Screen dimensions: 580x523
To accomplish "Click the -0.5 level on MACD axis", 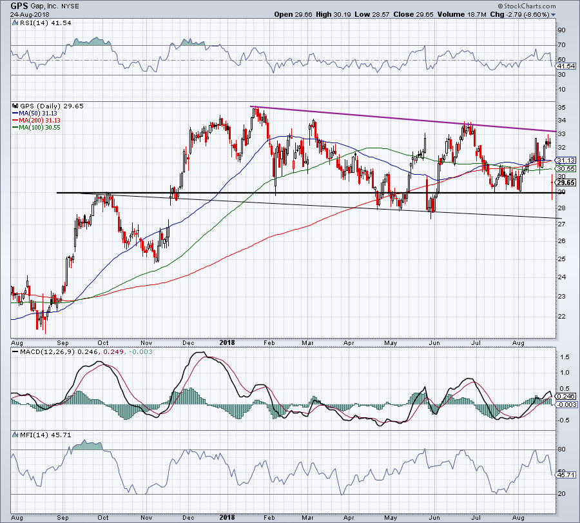I will click(x=564, y=420).
